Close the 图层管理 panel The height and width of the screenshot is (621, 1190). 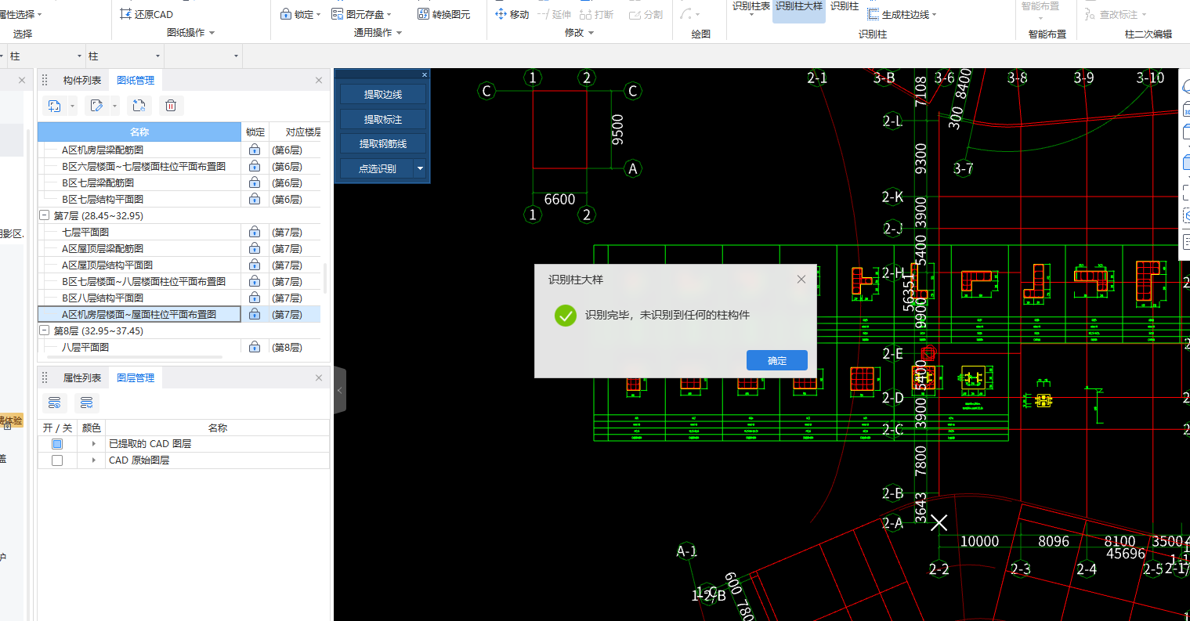[x=319, y=377]
